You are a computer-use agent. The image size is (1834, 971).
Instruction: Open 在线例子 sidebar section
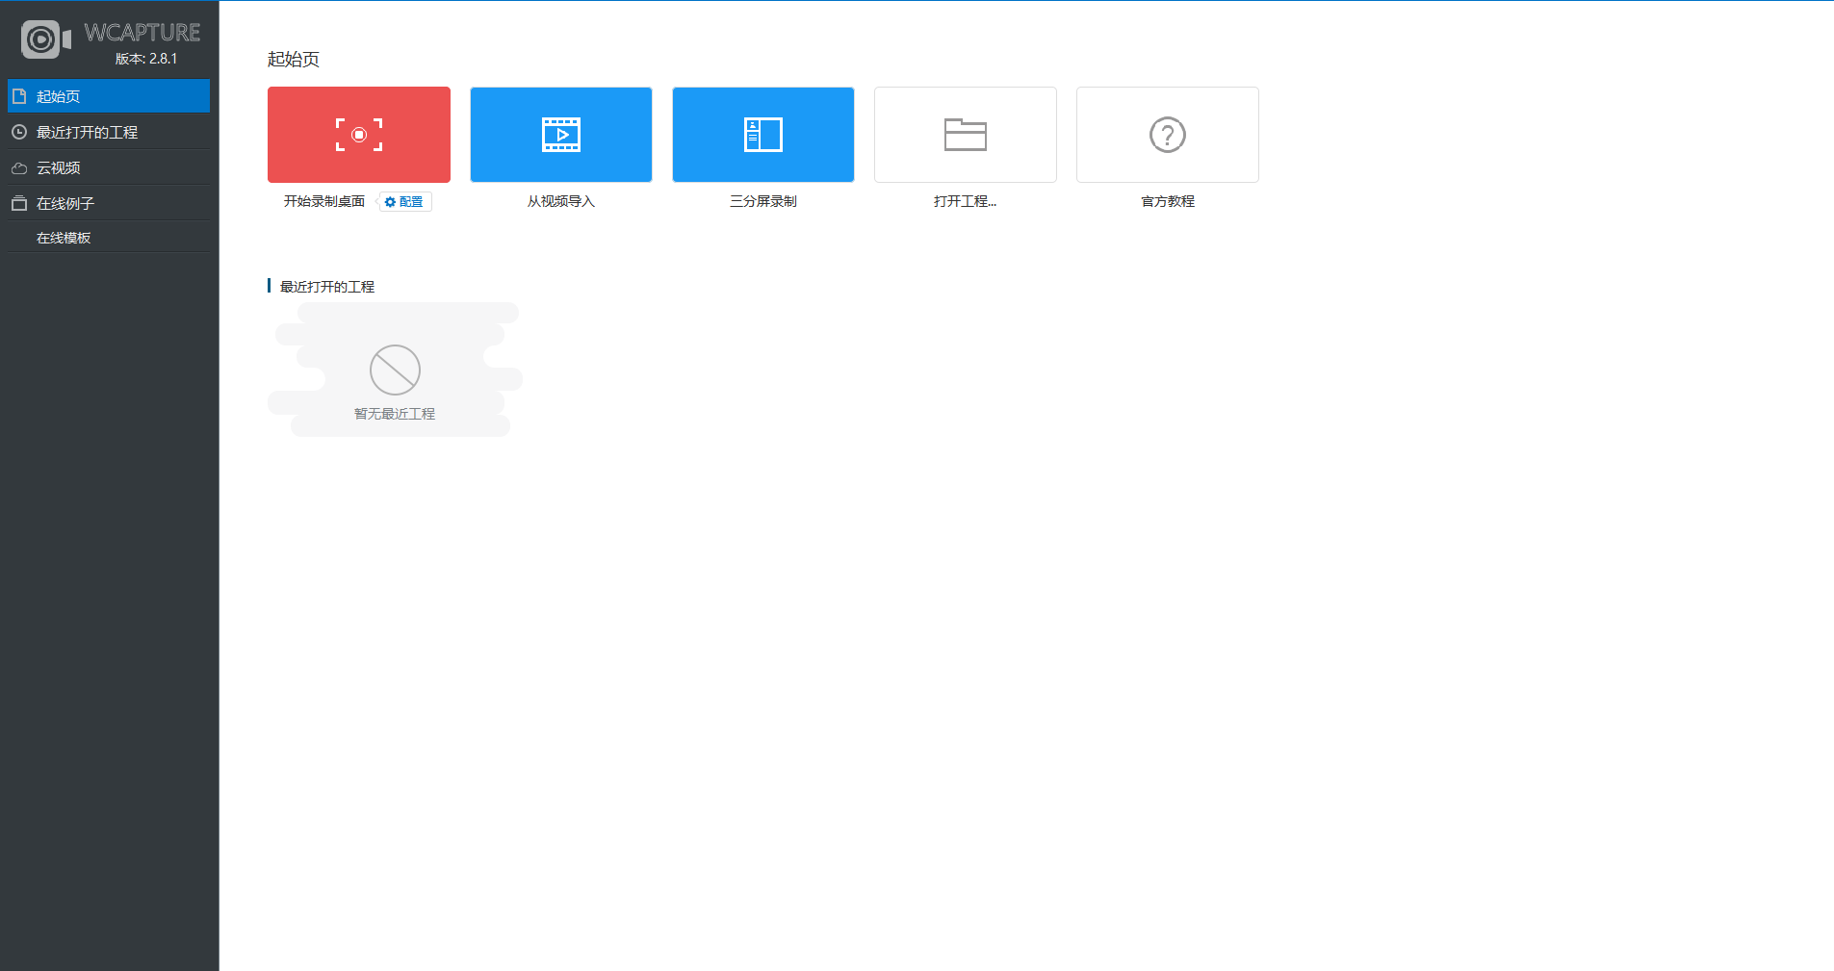point(109,203)
